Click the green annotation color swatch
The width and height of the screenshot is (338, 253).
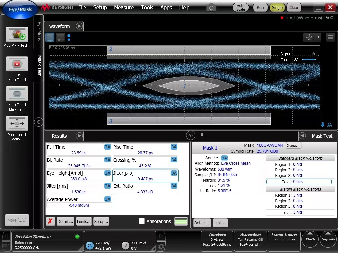click(x=181, y=221)
